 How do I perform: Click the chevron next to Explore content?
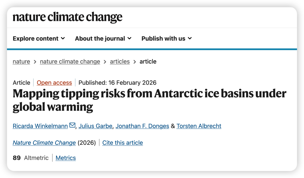pos(63,38)
